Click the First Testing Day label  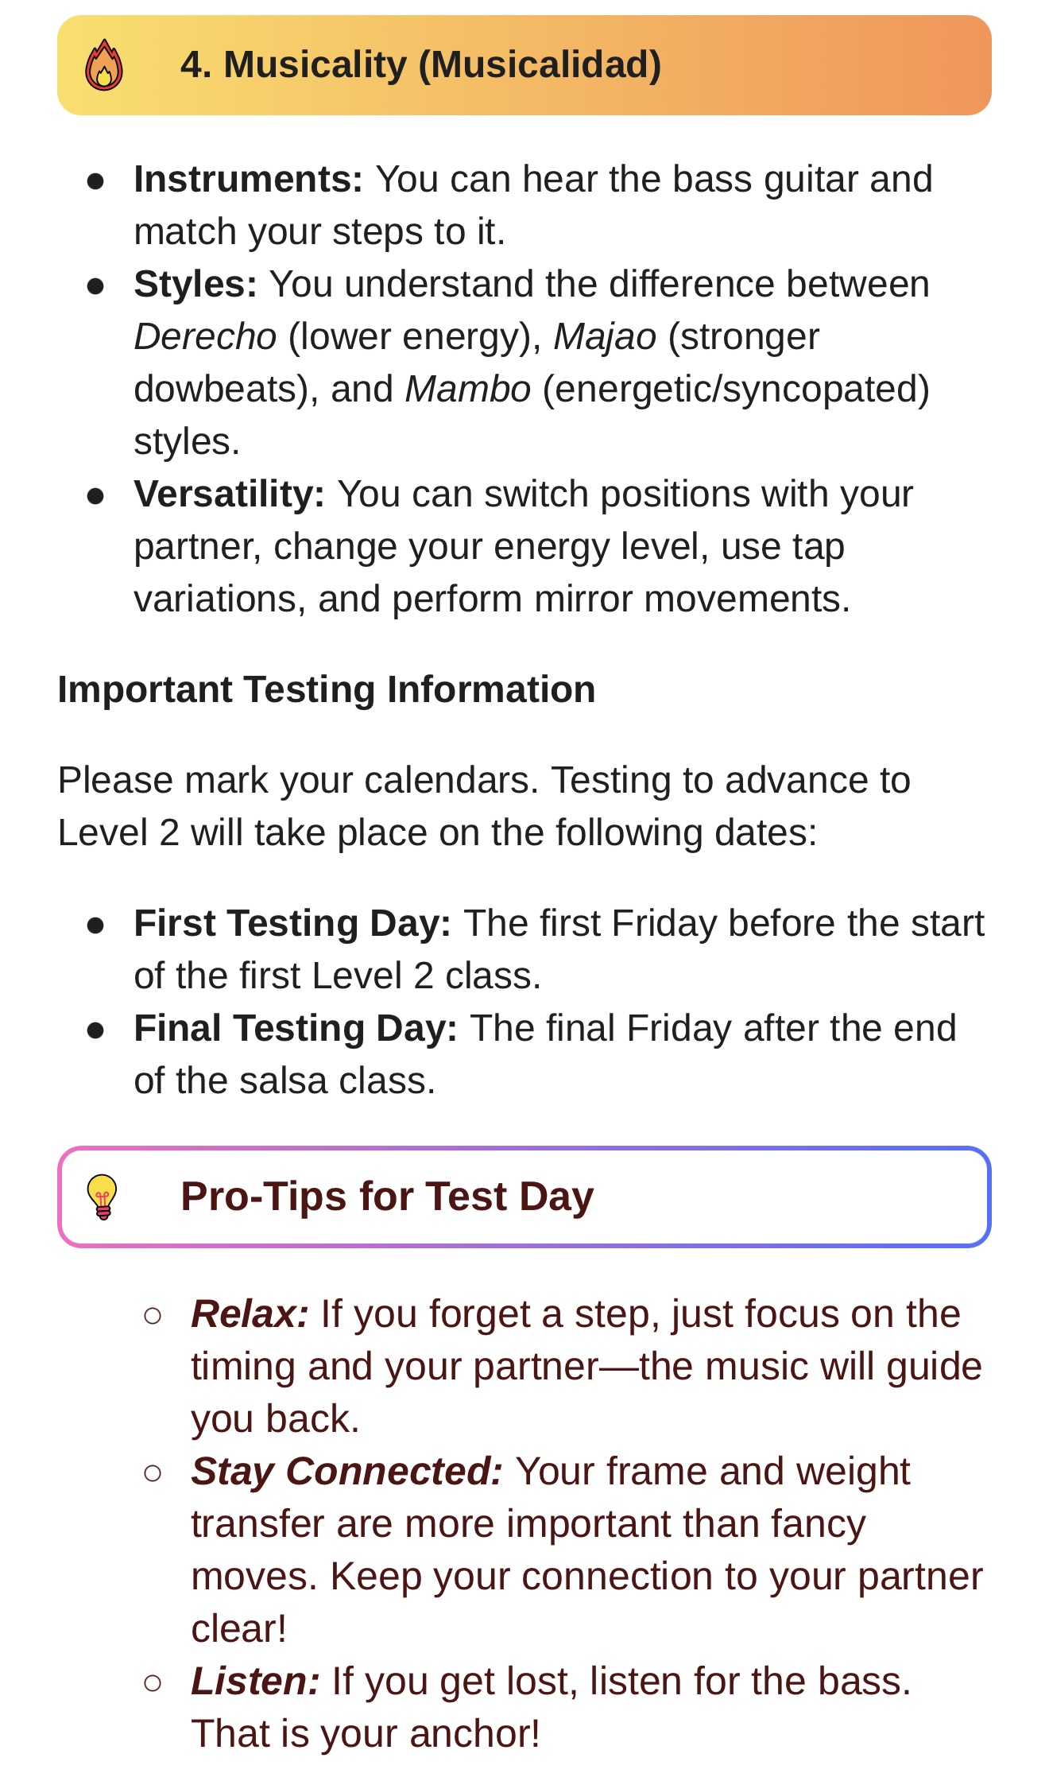(x=292, y=924)
